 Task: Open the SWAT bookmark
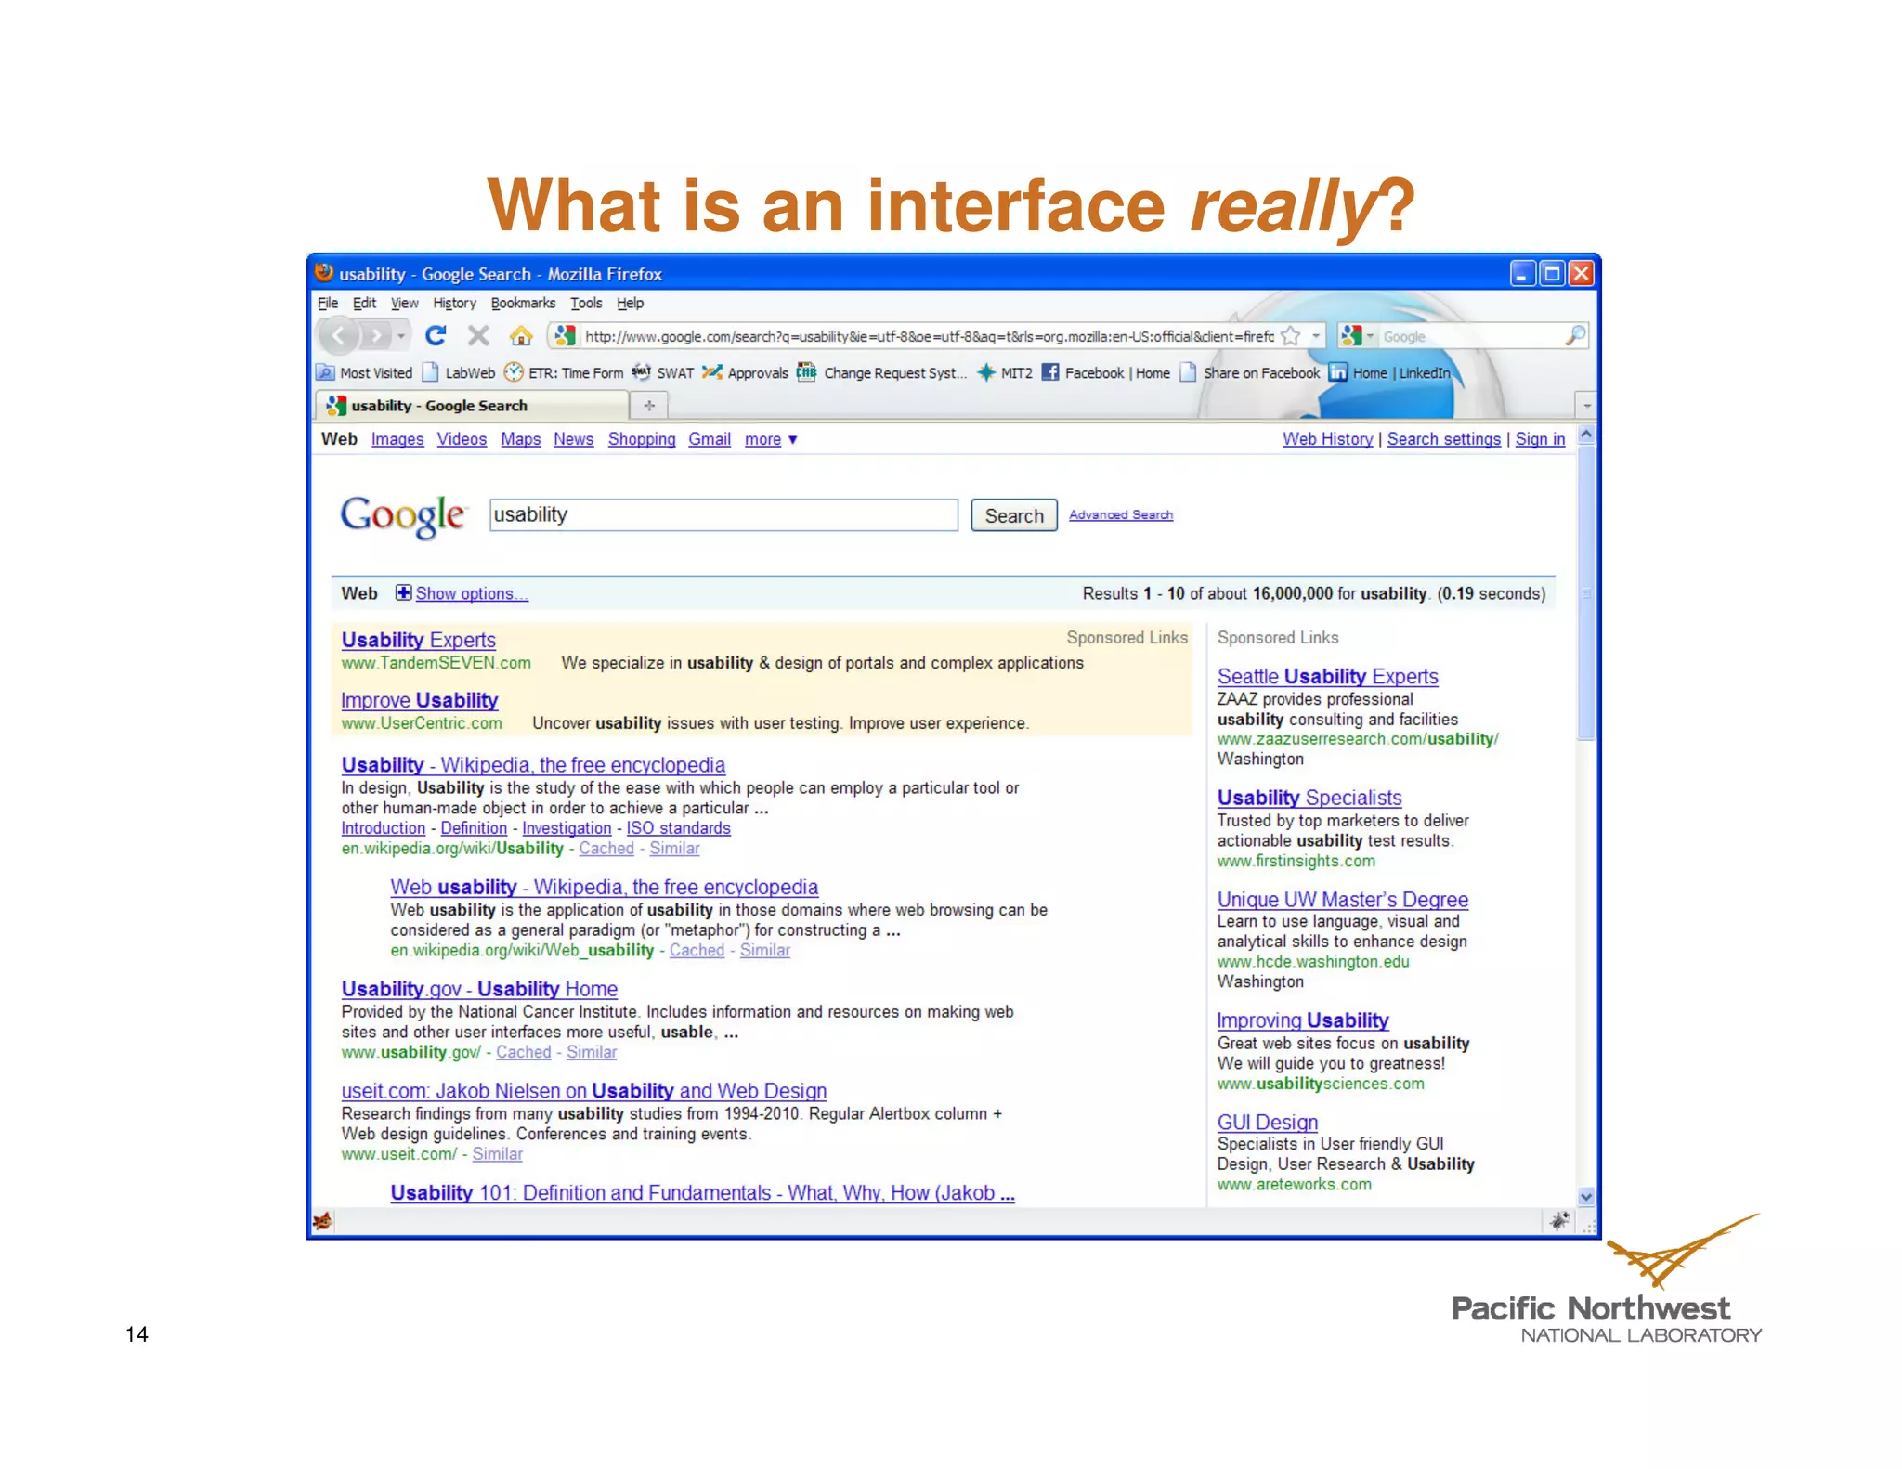(x=663, y=372)
